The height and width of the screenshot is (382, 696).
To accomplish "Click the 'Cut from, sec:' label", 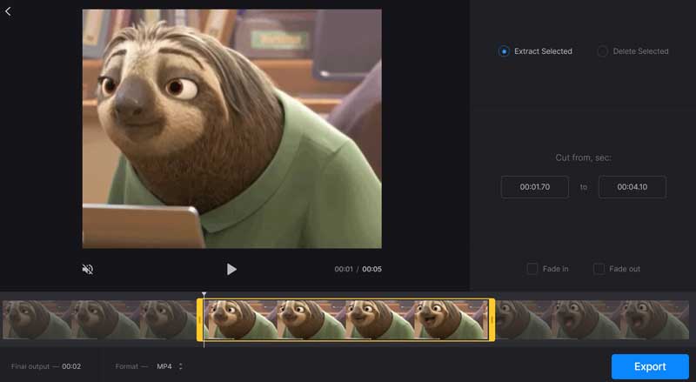I will pos(583,157).
